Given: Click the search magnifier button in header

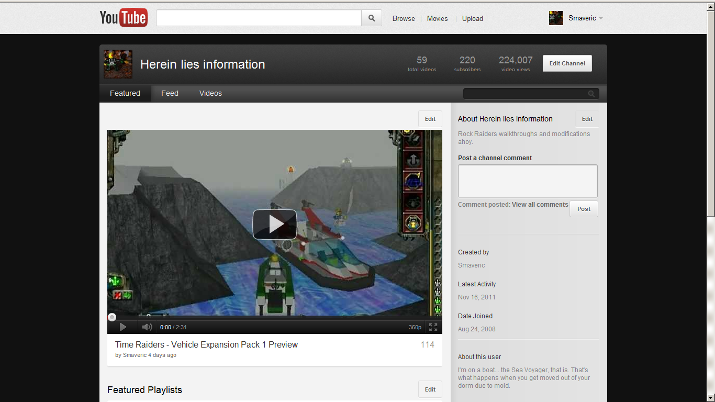Looking at the screenshot, I should (x=372, y=18).
